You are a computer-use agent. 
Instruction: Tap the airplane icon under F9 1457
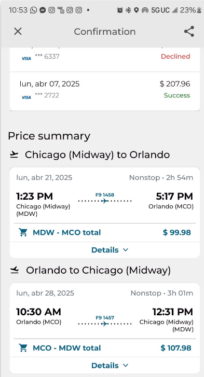point(105,324)
